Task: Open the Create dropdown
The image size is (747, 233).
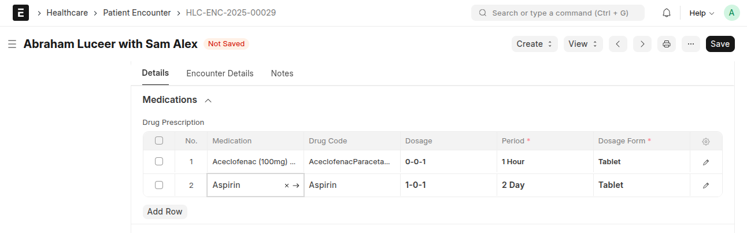Action: coord(535,44)
